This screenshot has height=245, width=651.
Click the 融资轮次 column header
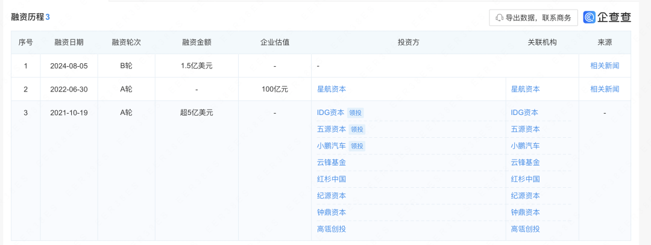click(126, 42)
